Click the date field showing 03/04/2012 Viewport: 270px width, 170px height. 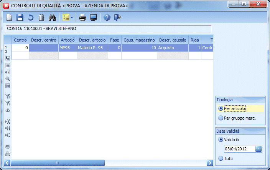pyautogui.click(x=240, y=149)
